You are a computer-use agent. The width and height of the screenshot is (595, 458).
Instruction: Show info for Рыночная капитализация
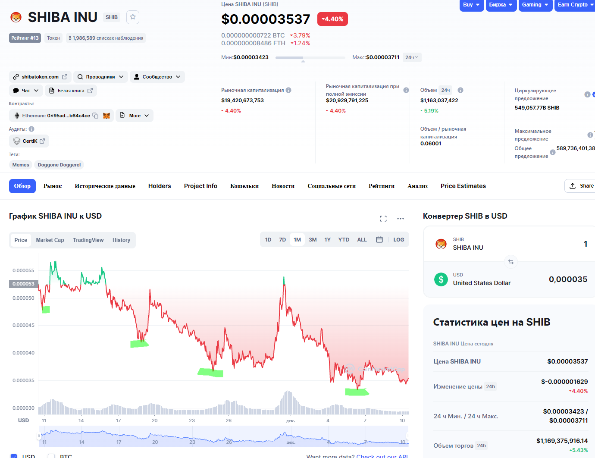coord(288,90)
